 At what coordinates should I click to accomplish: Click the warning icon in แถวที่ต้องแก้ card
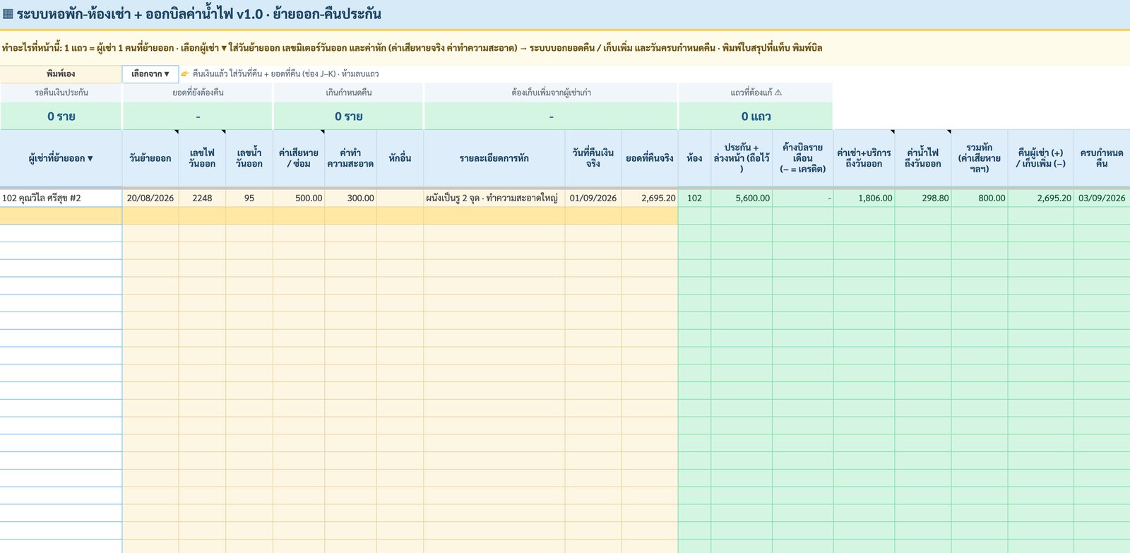pos(778,93)
